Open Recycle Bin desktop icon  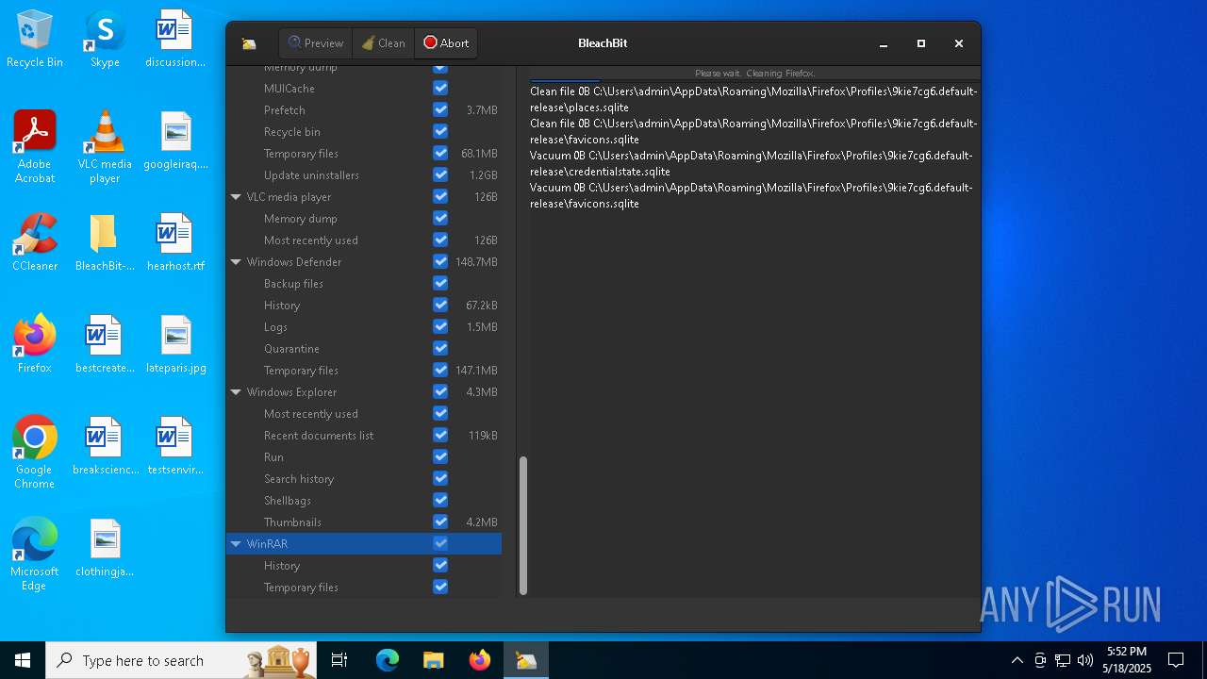35,40
